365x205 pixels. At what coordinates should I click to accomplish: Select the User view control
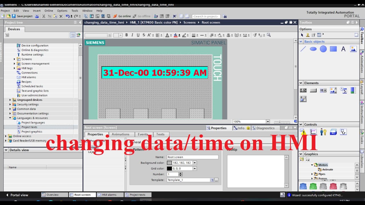point(323,132)
